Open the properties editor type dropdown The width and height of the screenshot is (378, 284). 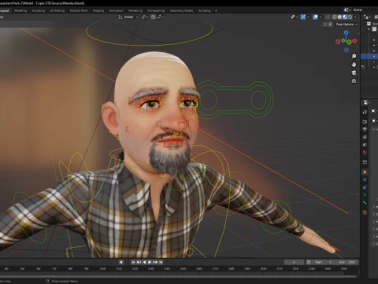point(367,103)
